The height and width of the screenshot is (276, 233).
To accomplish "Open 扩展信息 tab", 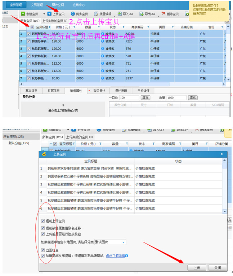I will coord(54,91).
